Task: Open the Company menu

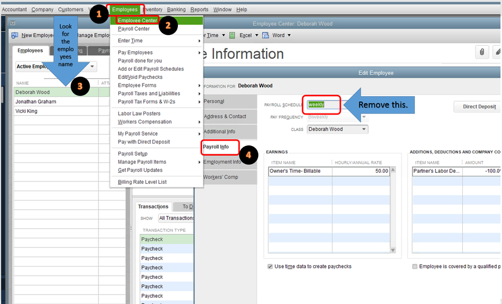Action: pos(42,10)
